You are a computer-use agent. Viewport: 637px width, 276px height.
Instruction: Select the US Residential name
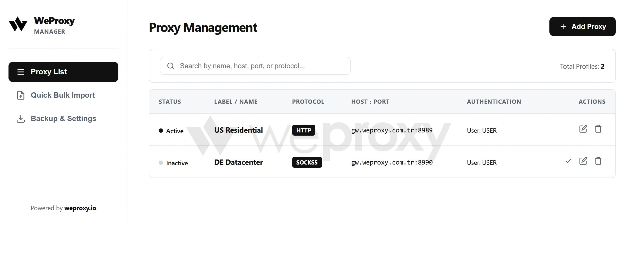coord(239,130)
